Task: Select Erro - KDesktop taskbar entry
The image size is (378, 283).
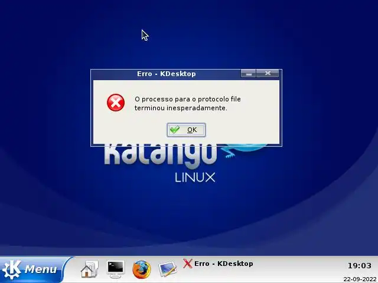Action: coord(218,264)
